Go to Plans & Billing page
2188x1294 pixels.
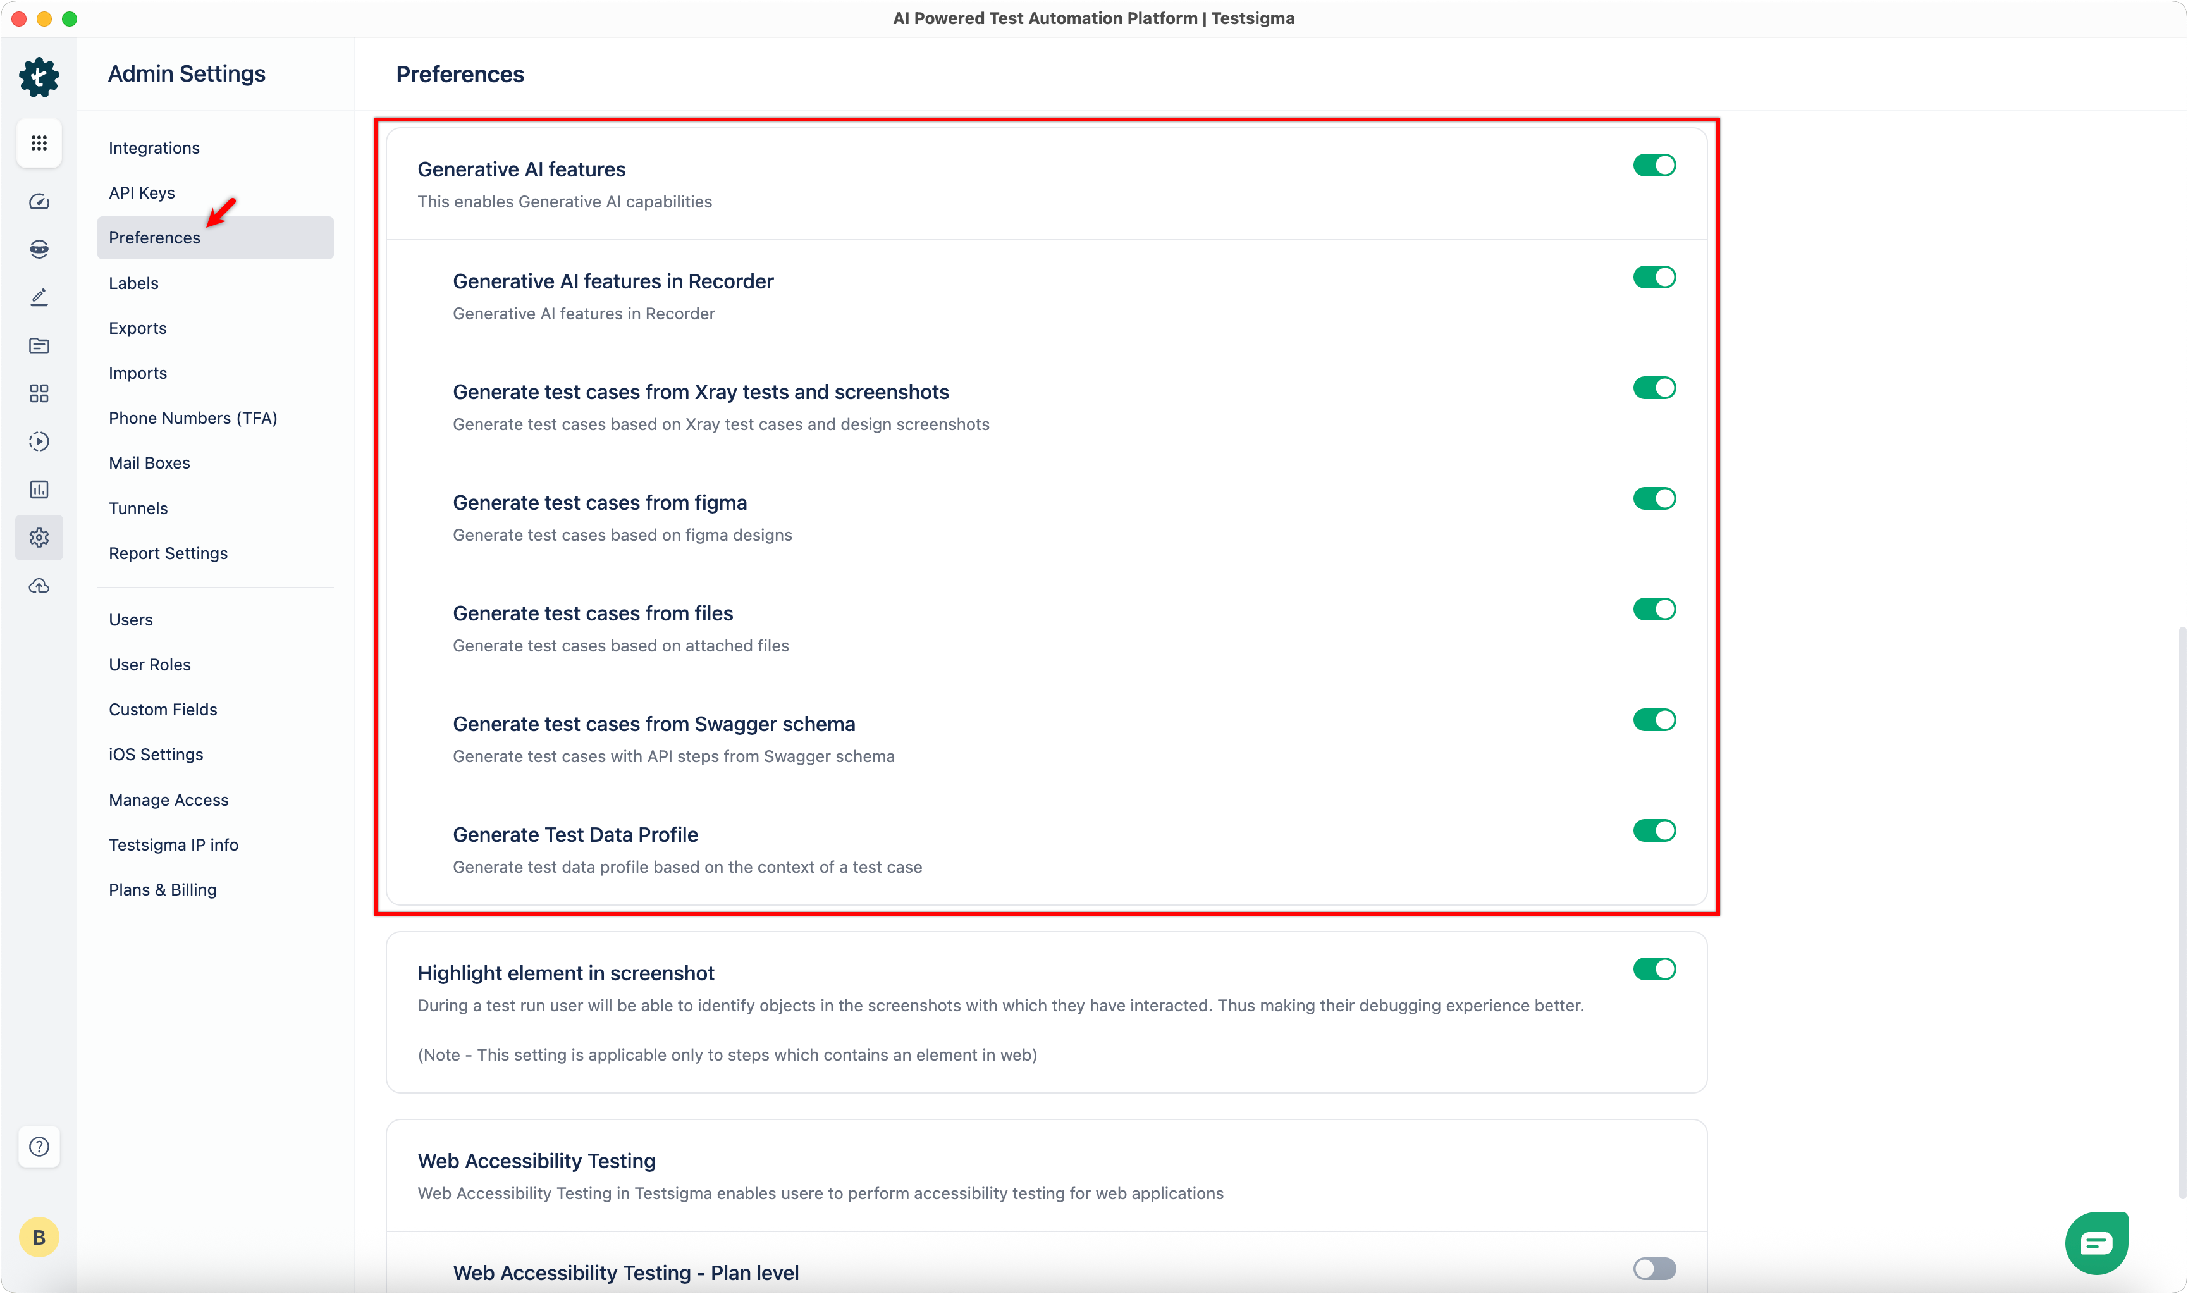[x=163, y=889]
